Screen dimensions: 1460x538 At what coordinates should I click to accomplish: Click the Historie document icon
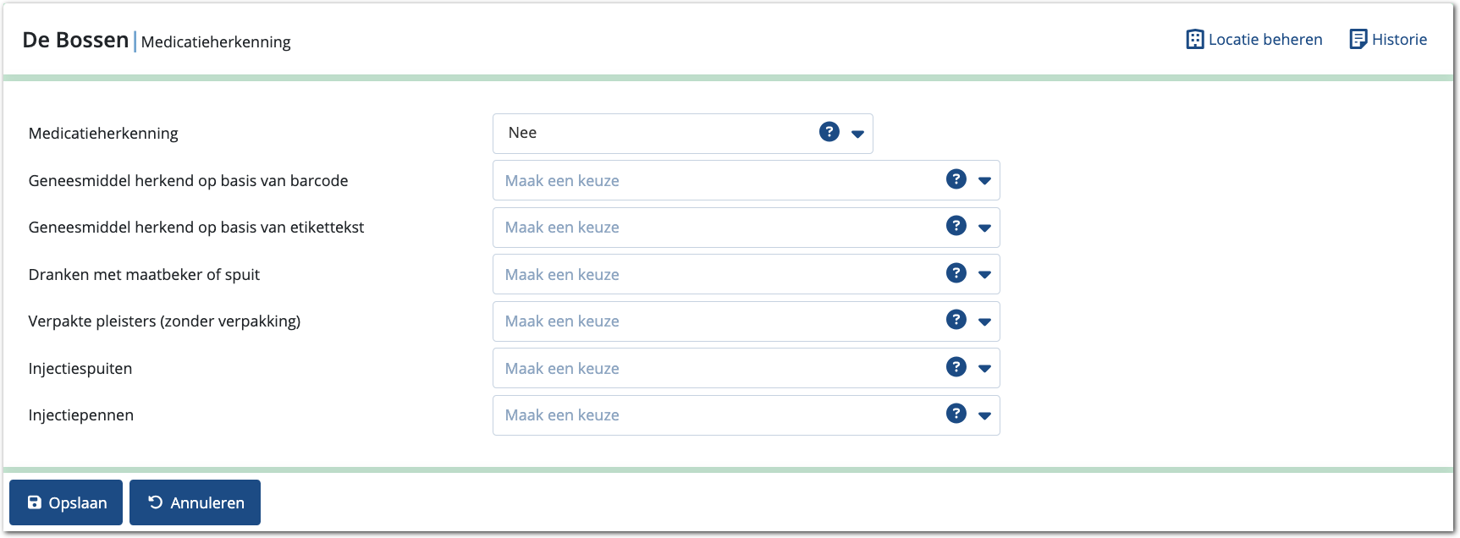(x=1358, y=40)
